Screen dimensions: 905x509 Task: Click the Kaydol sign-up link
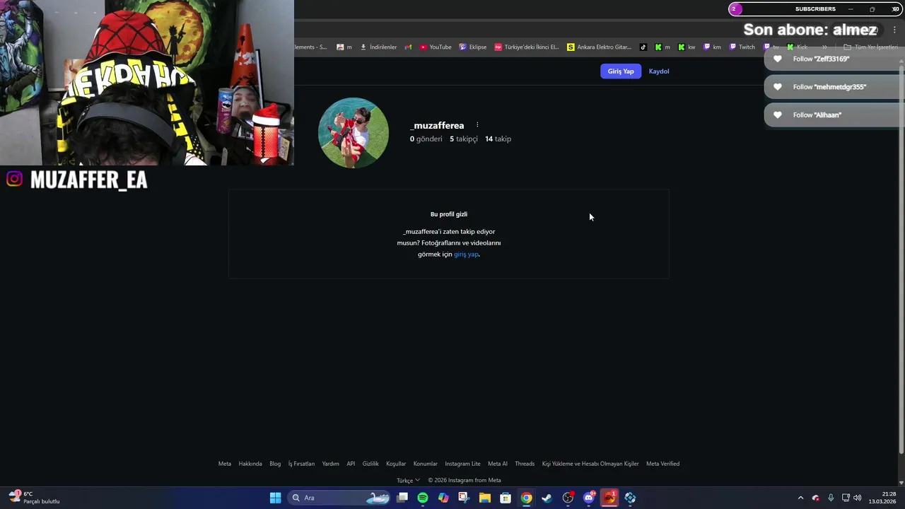tap(659, 71)
